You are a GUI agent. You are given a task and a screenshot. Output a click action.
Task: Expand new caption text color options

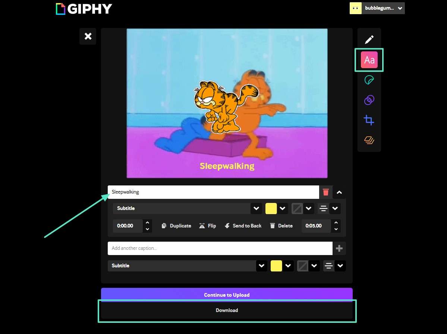tap(288, 265)
